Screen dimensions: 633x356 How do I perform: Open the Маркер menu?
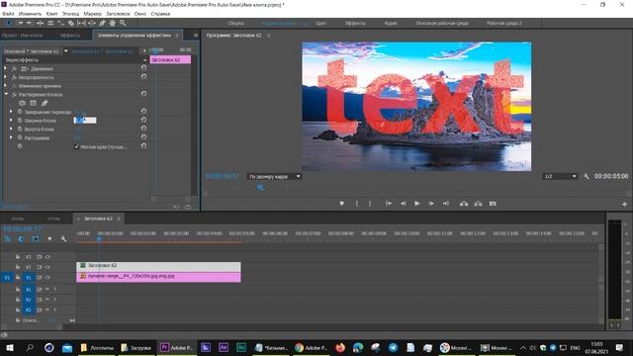[92, 14]
